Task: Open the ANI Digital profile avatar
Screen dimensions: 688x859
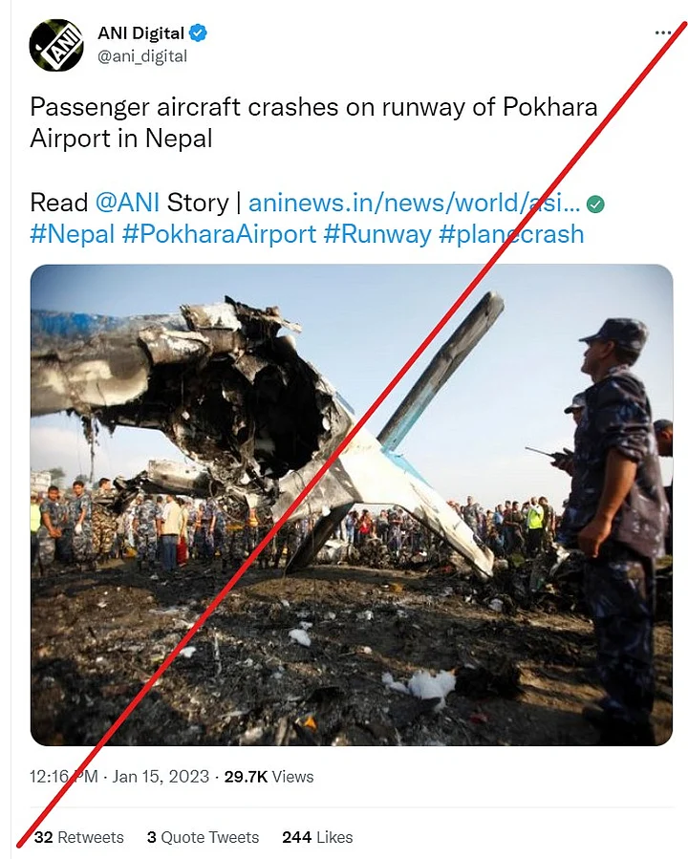Action: (x=55, y=46)
